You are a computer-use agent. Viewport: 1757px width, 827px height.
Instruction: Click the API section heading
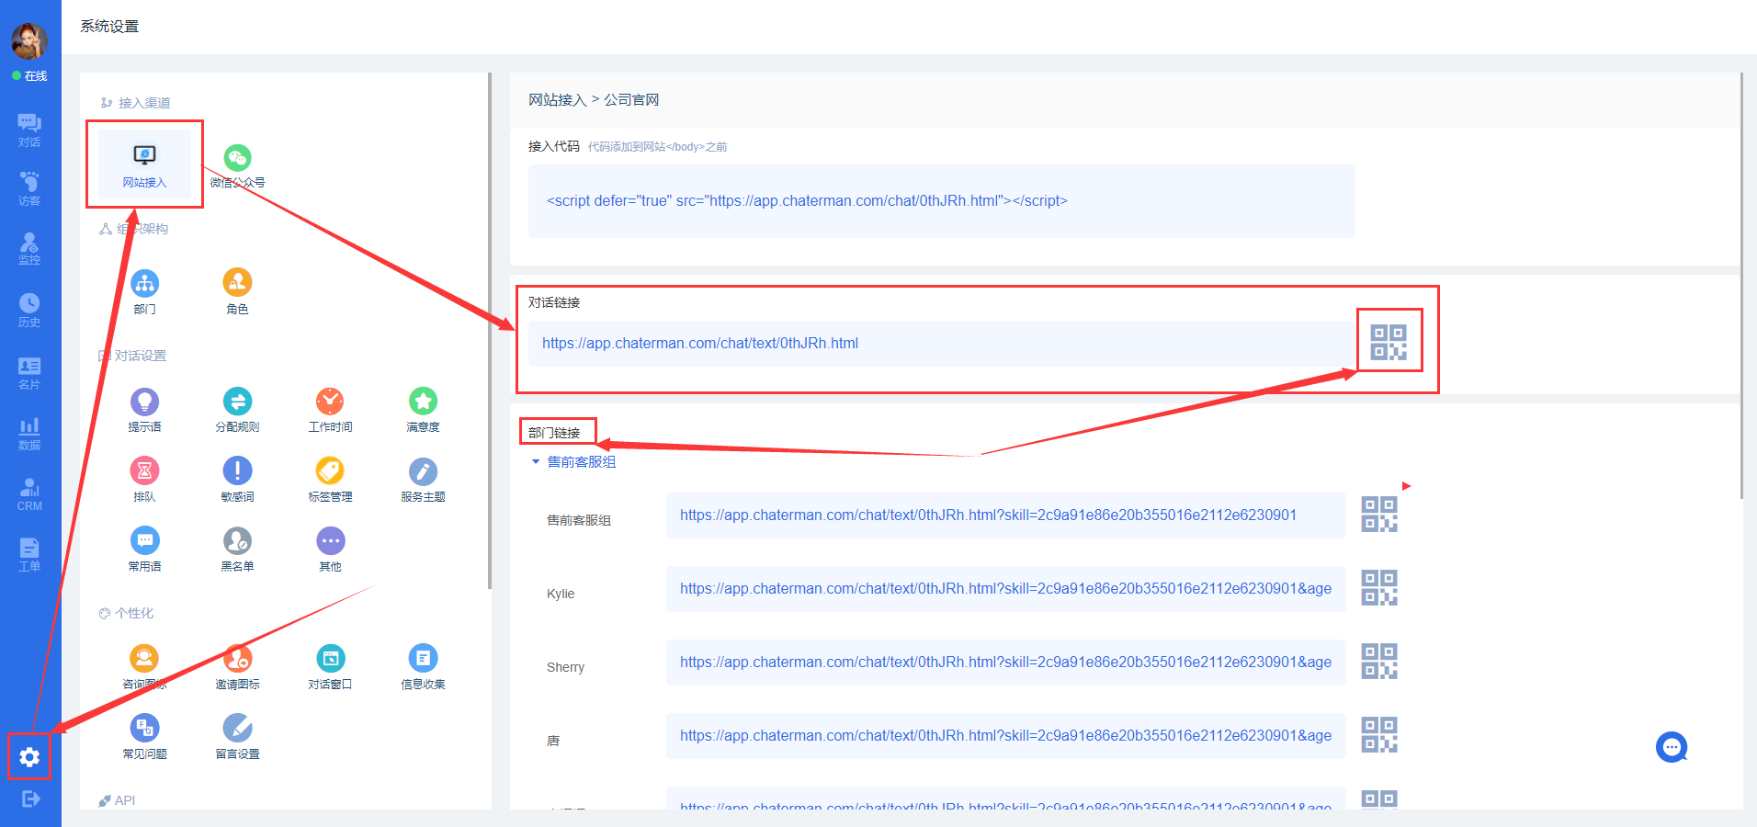tap(118, 799)
